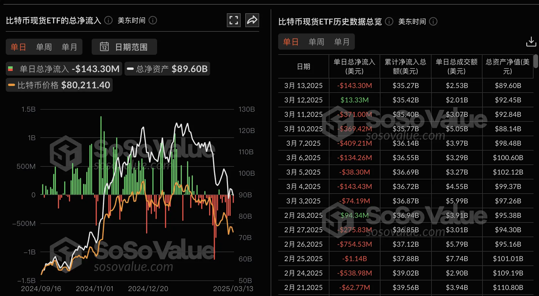Click the info icon next to left panel 美东时间
This screenshot has width=539, height=296.
coord(153,20)
